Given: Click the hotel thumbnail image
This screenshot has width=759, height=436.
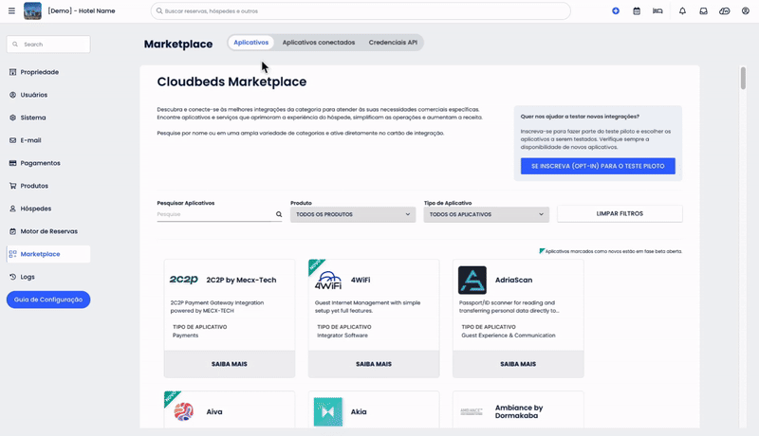Looking at the screenshot, I should 33,10.
